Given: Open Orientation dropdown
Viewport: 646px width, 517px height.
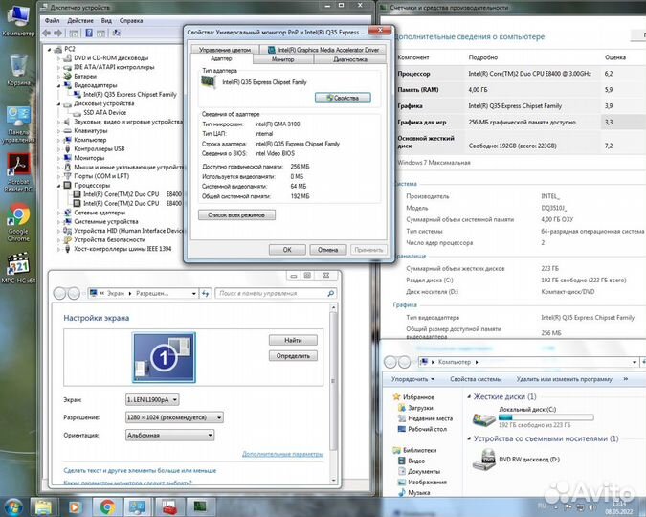Looking at the screenshot, I should pyautogui.click(x=169, y=435).
